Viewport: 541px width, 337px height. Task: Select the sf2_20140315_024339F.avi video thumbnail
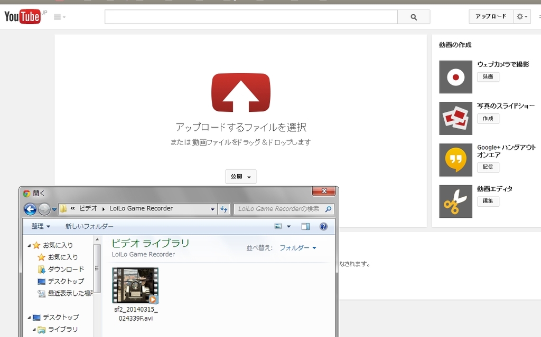tap(135, 285)
